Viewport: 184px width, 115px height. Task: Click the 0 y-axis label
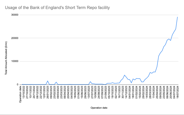tap(18, 85)
